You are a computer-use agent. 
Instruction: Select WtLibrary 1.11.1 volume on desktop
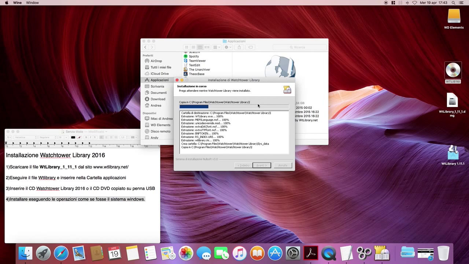(453, 155)
